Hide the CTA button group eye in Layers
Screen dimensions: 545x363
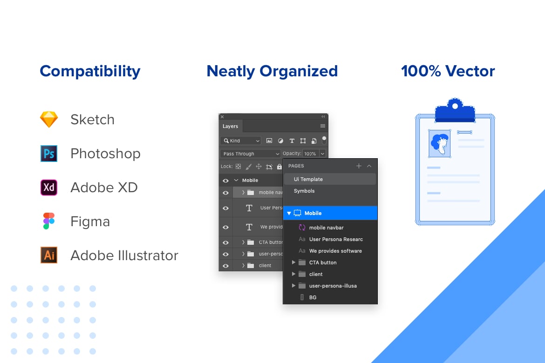point(225,242)
